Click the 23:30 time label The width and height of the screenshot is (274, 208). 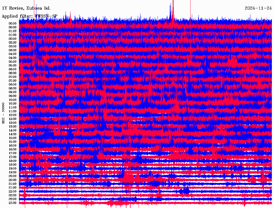(13, 203)
